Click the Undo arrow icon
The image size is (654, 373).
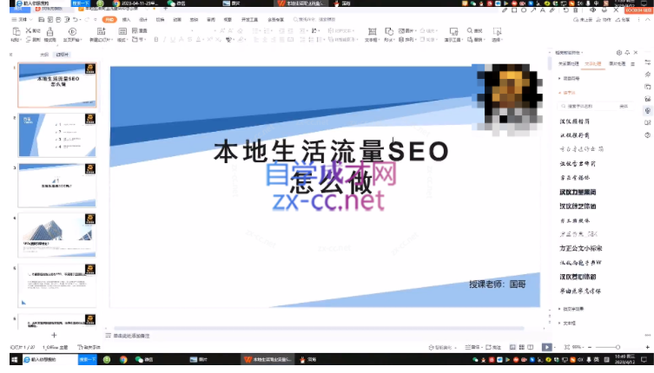pos(75,18)
